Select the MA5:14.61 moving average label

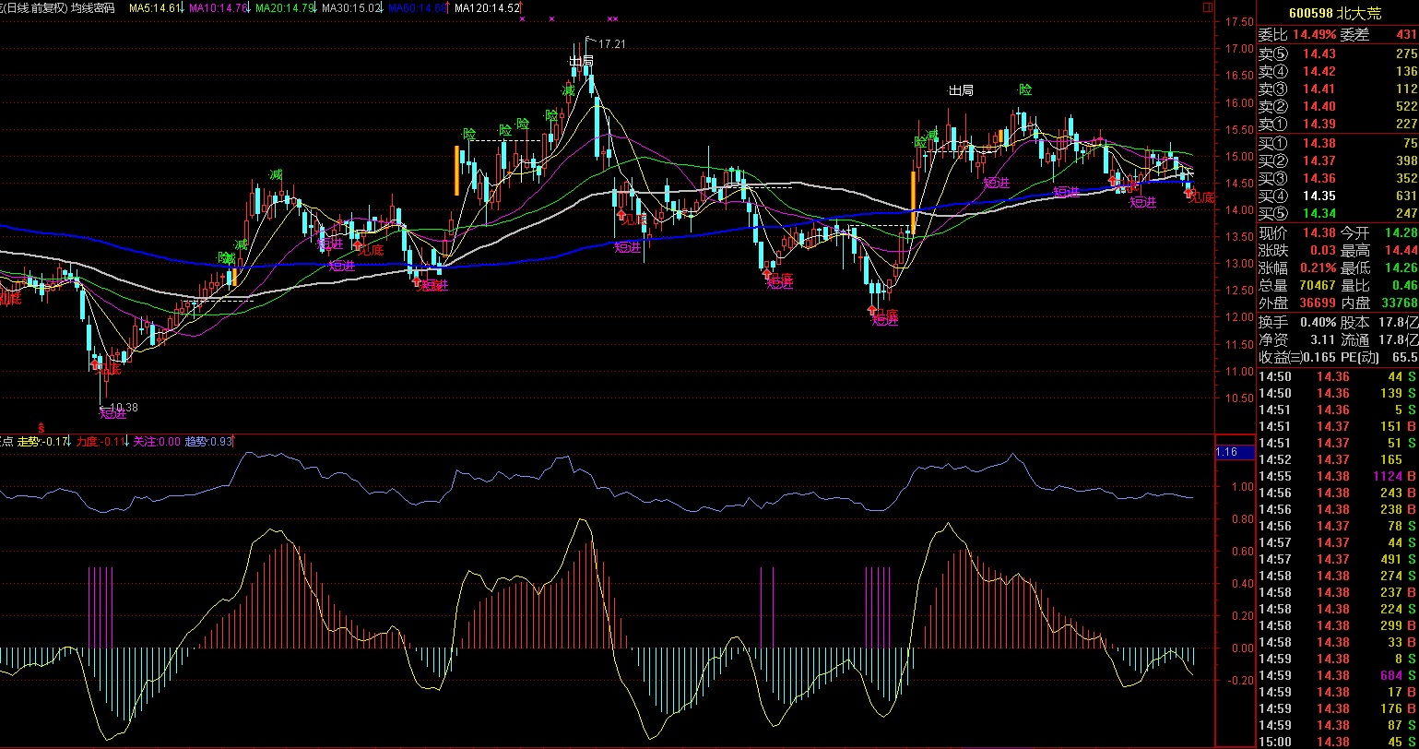(153, 7)
